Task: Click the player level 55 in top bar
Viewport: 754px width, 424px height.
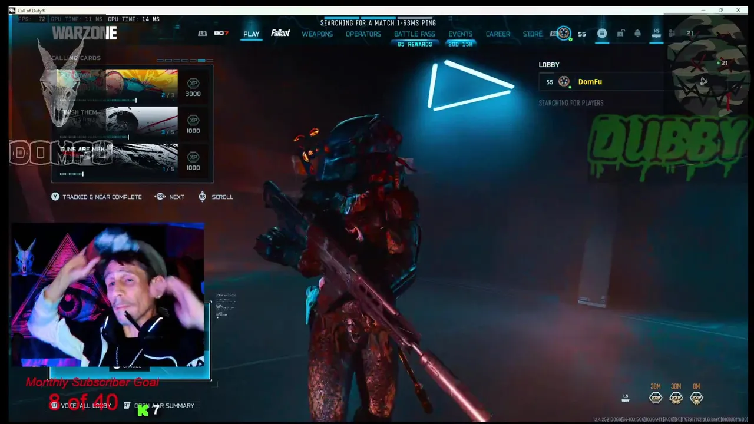Action: click(582, 34)
